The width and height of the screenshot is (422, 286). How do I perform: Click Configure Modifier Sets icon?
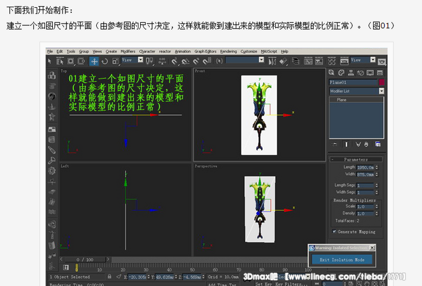(378, 144)
